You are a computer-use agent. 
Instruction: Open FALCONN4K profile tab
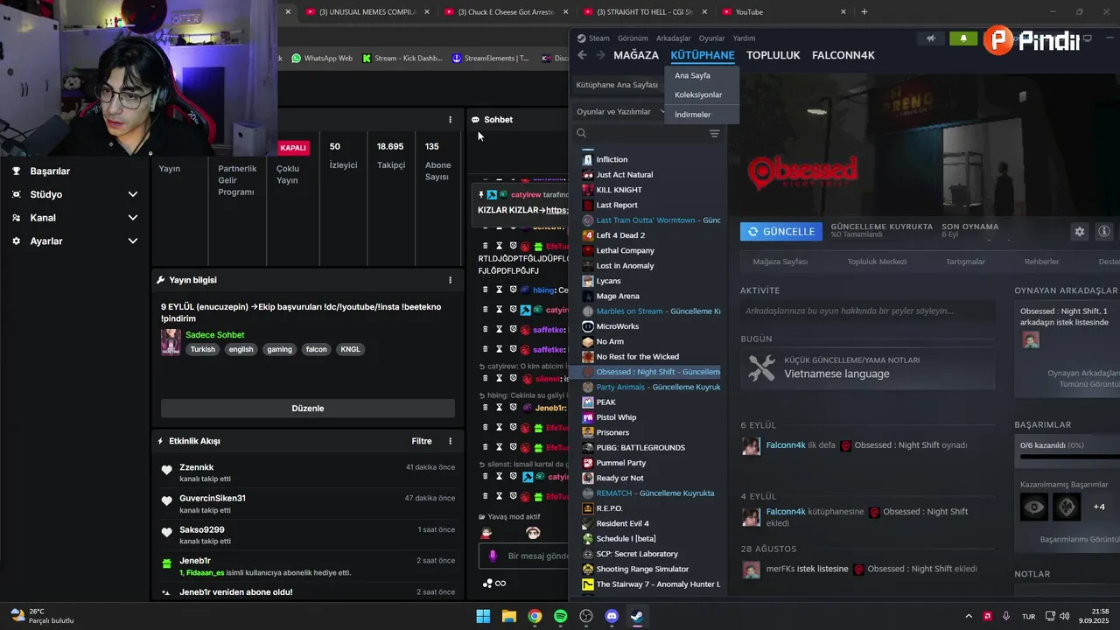(x=843, y=55)
